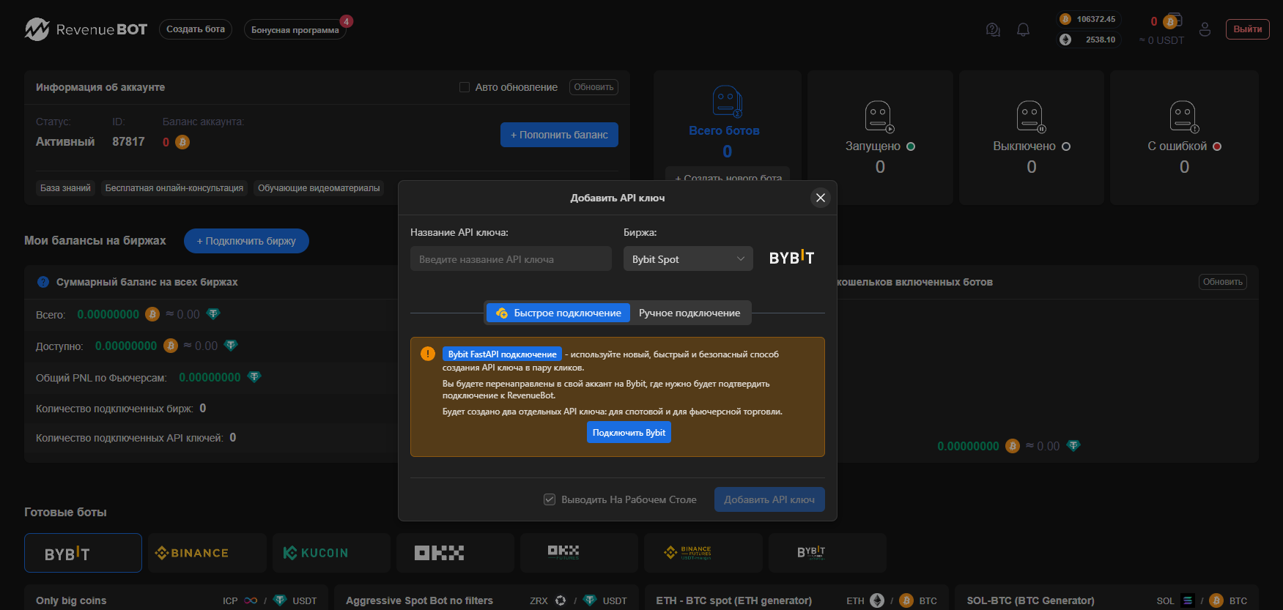1283x610 pixels.
Task: Select the Binance Futures ready bots tab
Action: (703, 553)
